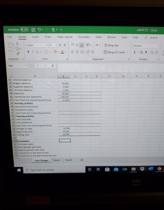Click the Name Box showing B40

click(x=17, y=66)
